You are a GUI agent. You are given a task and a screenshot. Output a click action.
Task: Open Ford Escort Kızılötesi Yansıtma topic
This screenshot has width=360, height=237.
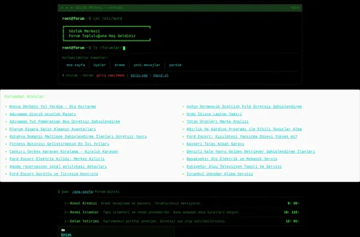(x=242, y=137)
